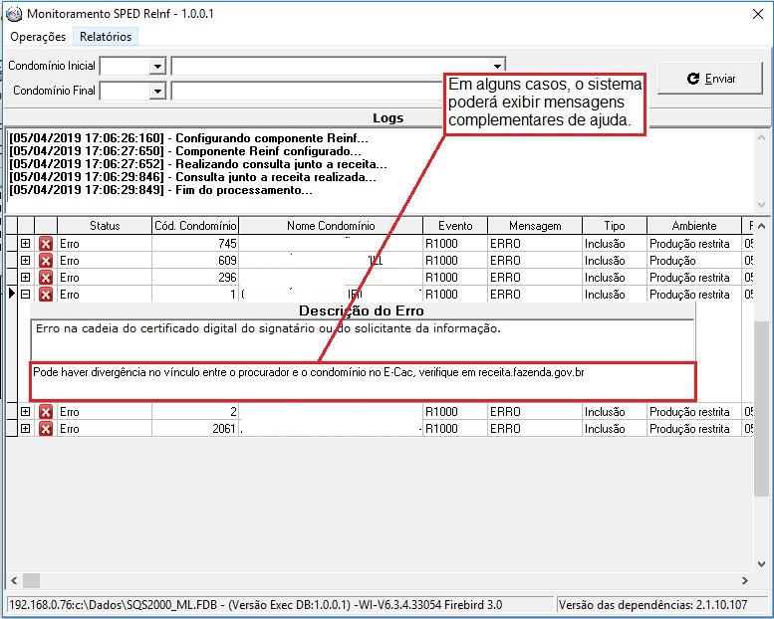Open the Operações menu

[38, 37]
